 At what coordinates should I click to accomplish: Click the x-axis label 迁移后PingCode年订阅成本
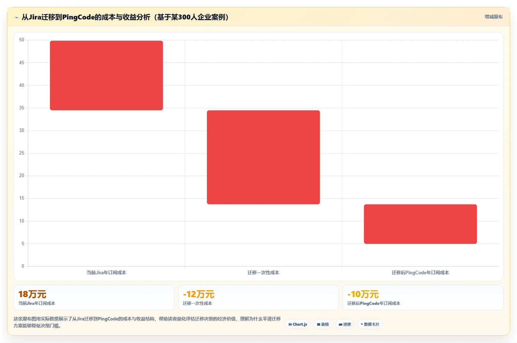(420, 273)
